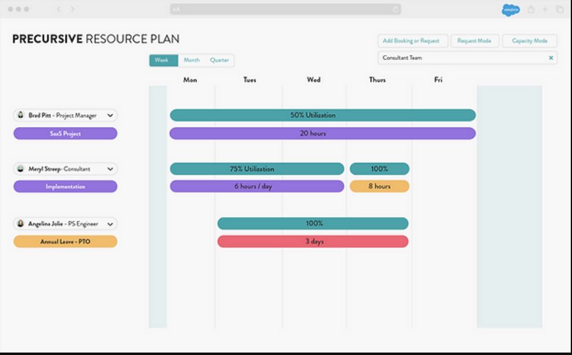Click the browser tabs overview icon
Image resolution: width=572 pixels, height=355 pixels.
pyautogui.click(x=560, y=9)
